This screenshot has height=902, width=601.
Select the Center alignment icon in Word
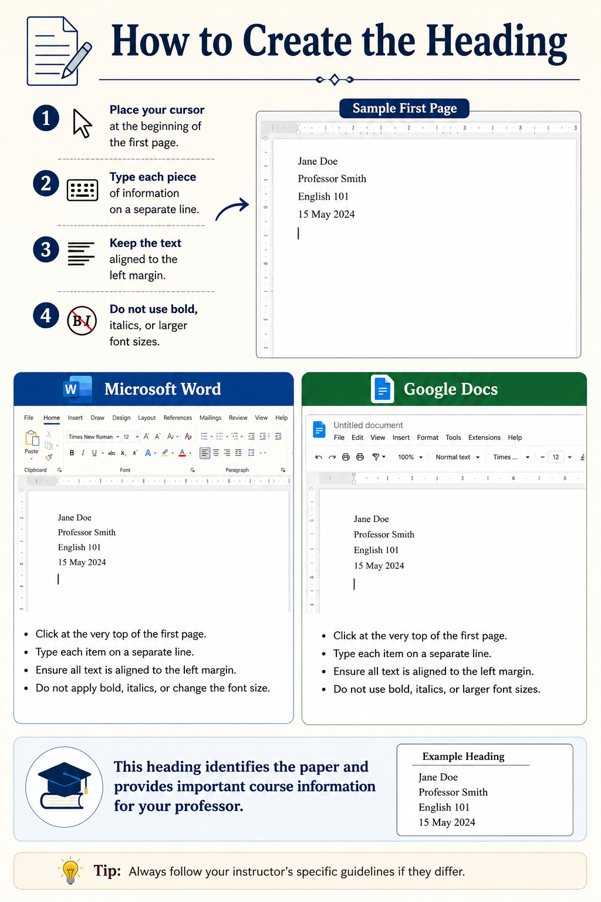pos(216,453)
